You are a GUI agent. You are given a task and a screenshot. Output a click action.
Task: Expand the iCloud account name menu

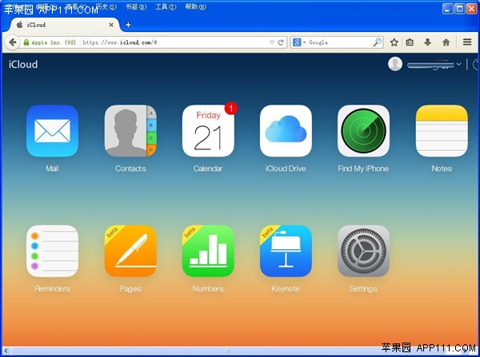[x=458, y=65]
